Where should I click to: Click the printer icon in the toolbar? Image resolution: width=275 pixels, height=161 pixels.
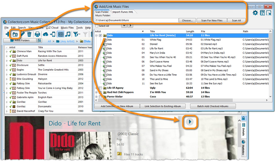[37, 34]
